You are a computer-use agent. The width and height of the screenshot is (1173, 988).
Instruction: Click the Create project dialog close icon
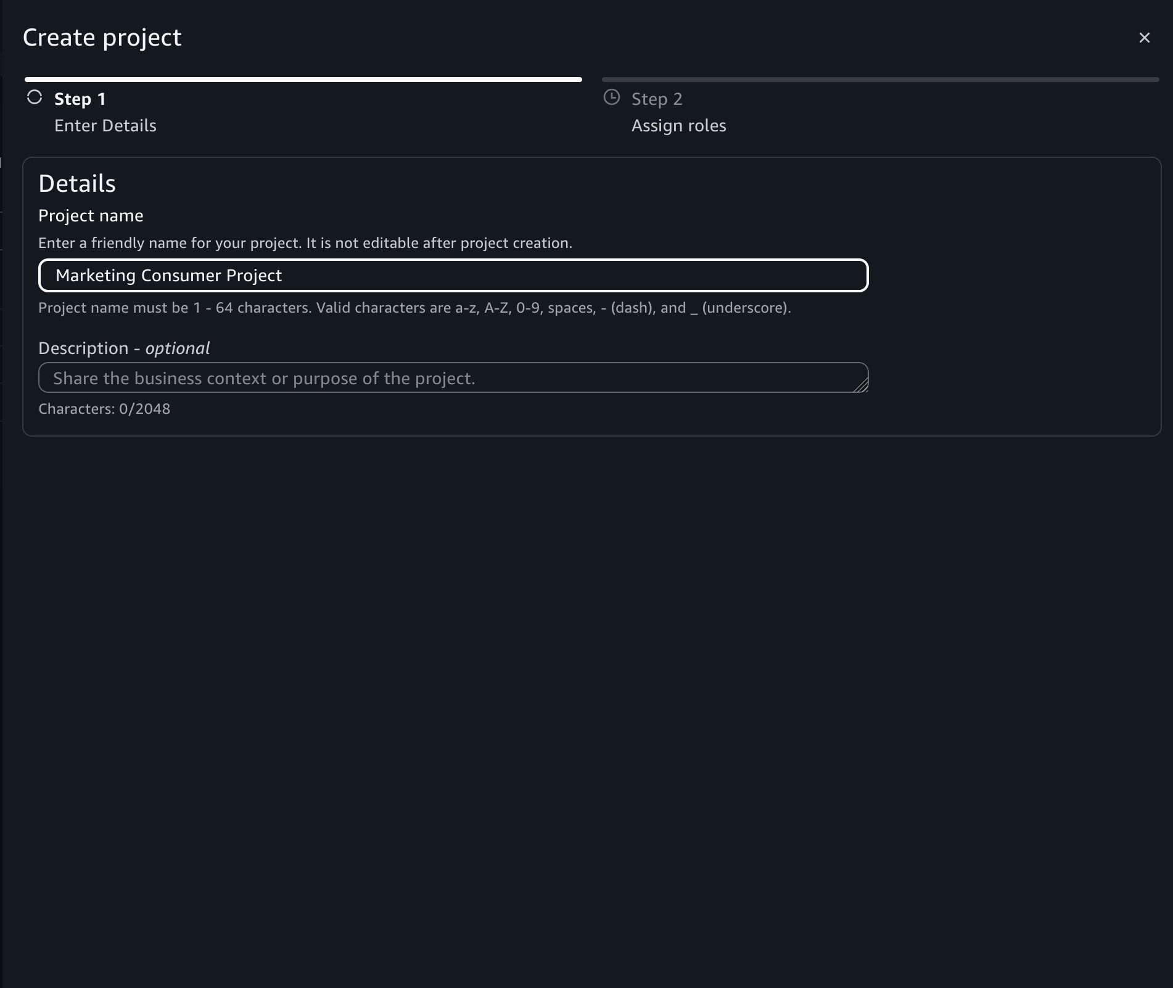pos(1145,38)
